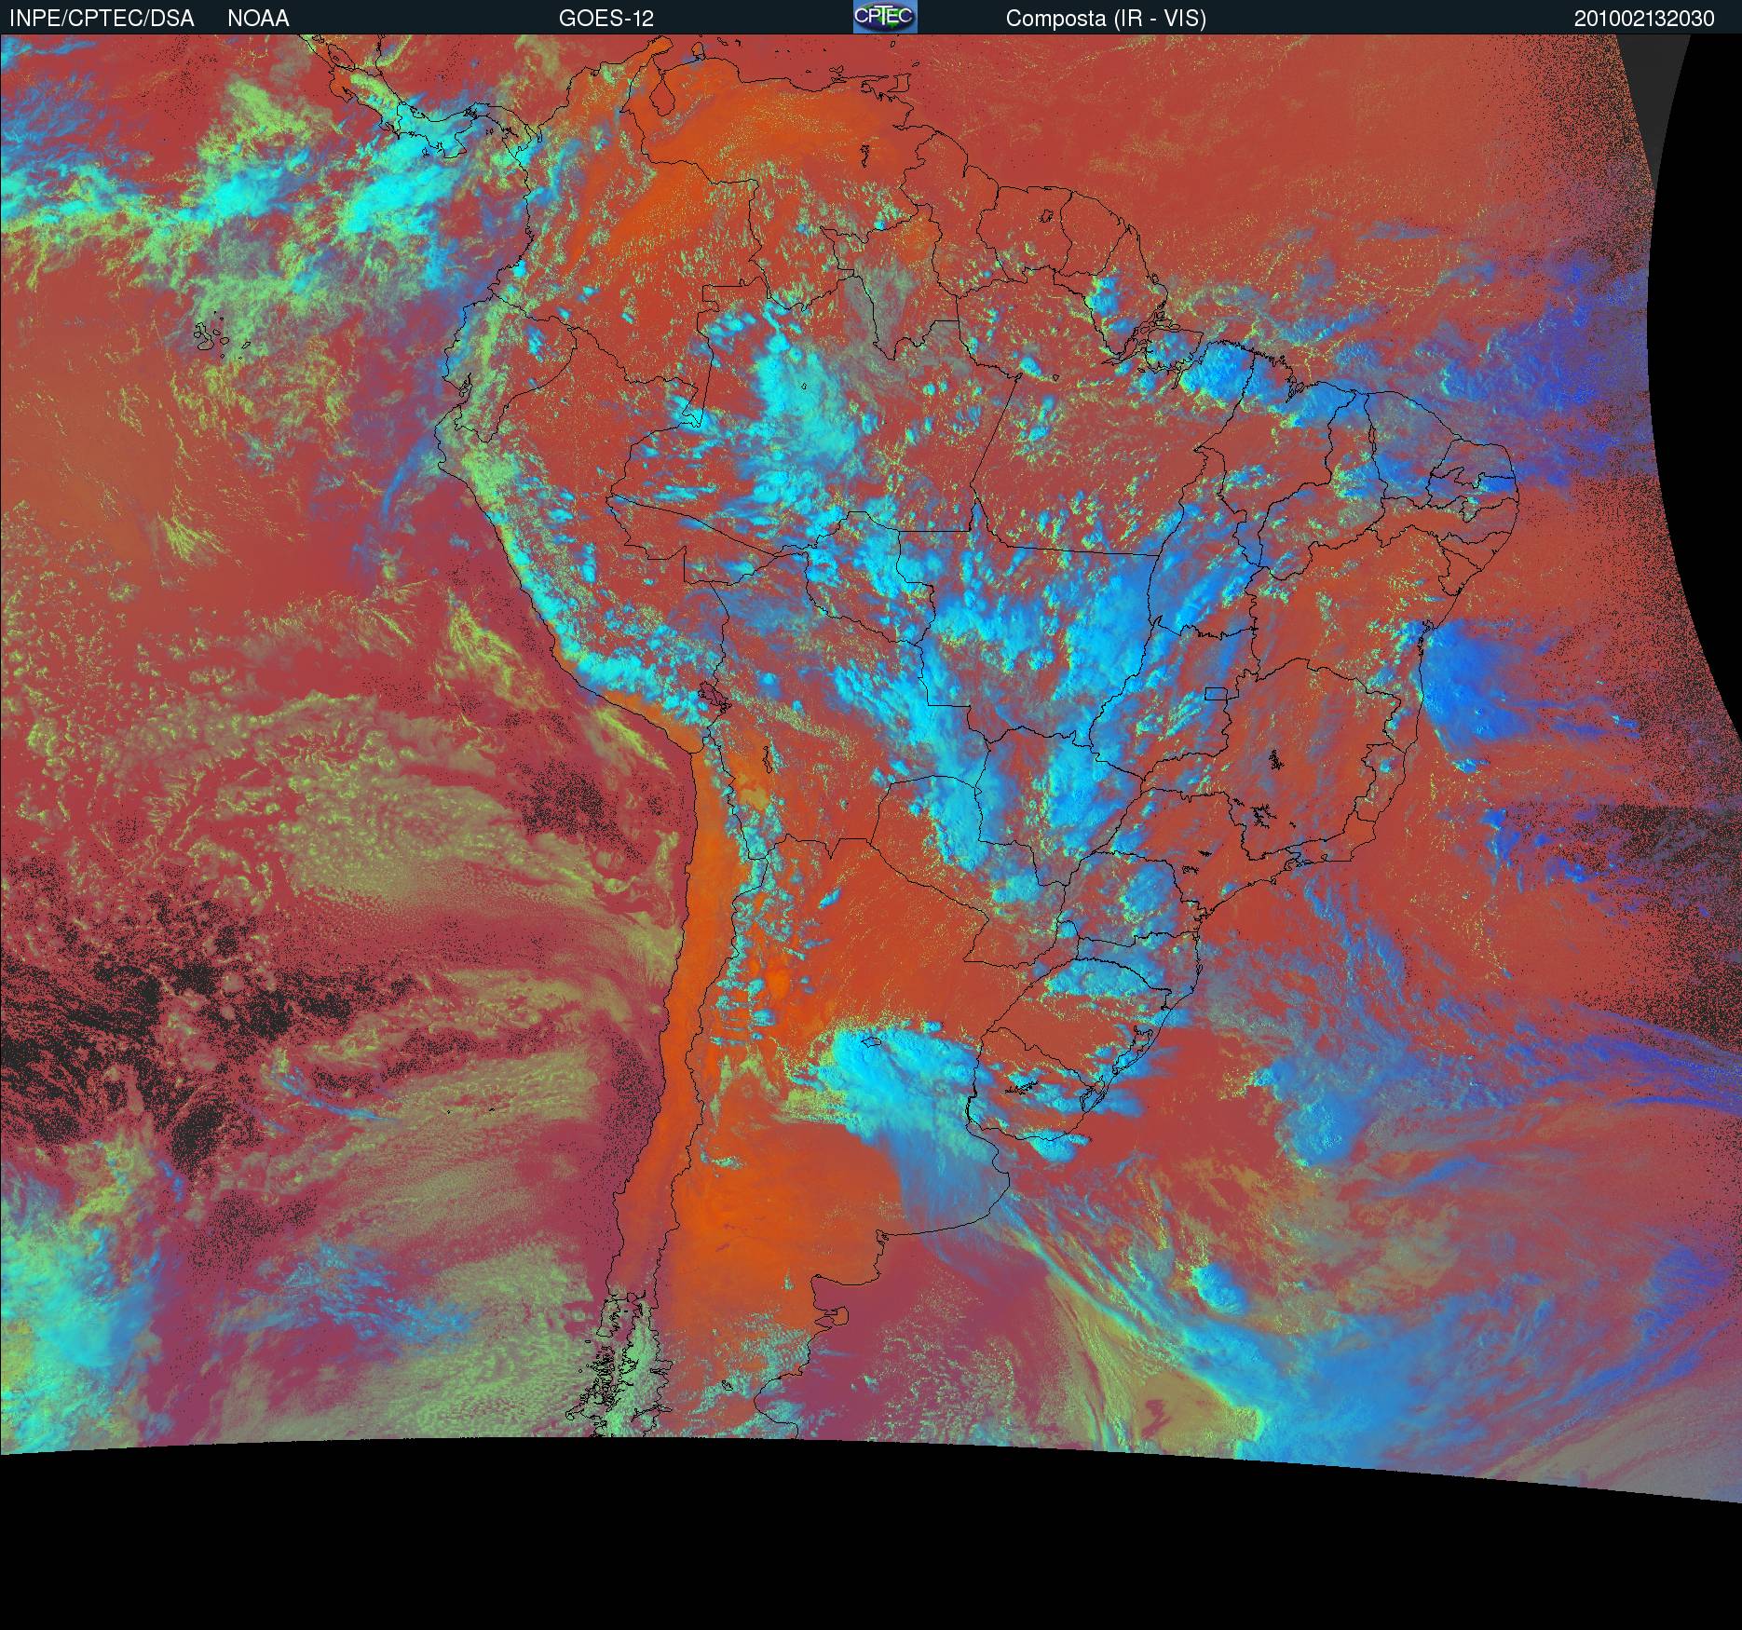Click the Brazilian Federal District rectangle outline
This screenshot has height=1630, width=1742.
1216,692
